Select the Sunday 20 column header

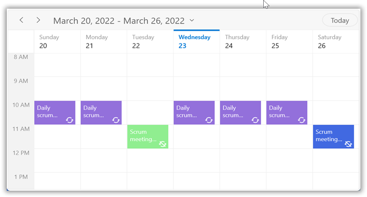(x=57, y=41)
